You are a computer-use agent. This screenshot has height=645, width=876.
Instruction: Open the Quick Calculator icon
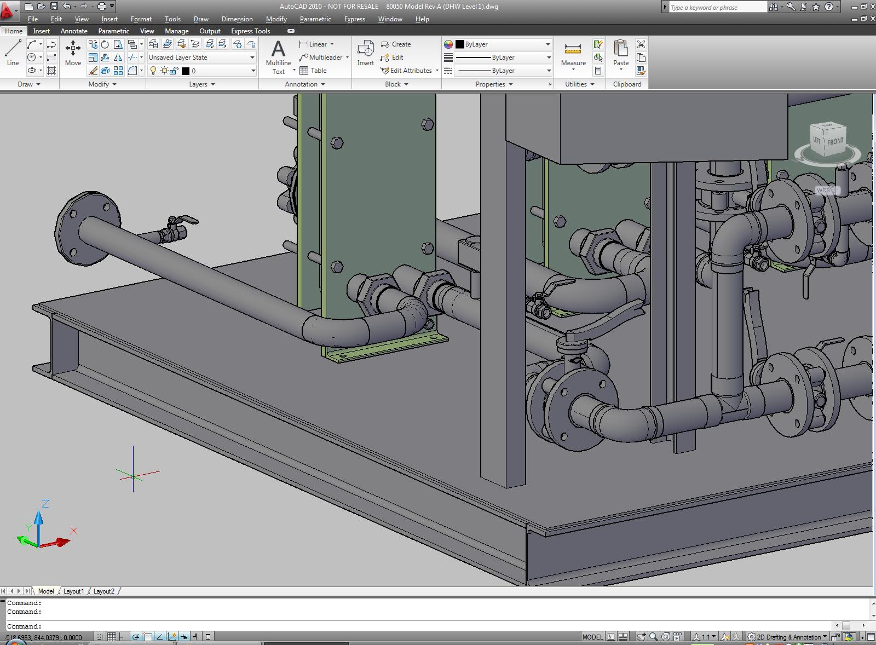(x=598, y=71)
